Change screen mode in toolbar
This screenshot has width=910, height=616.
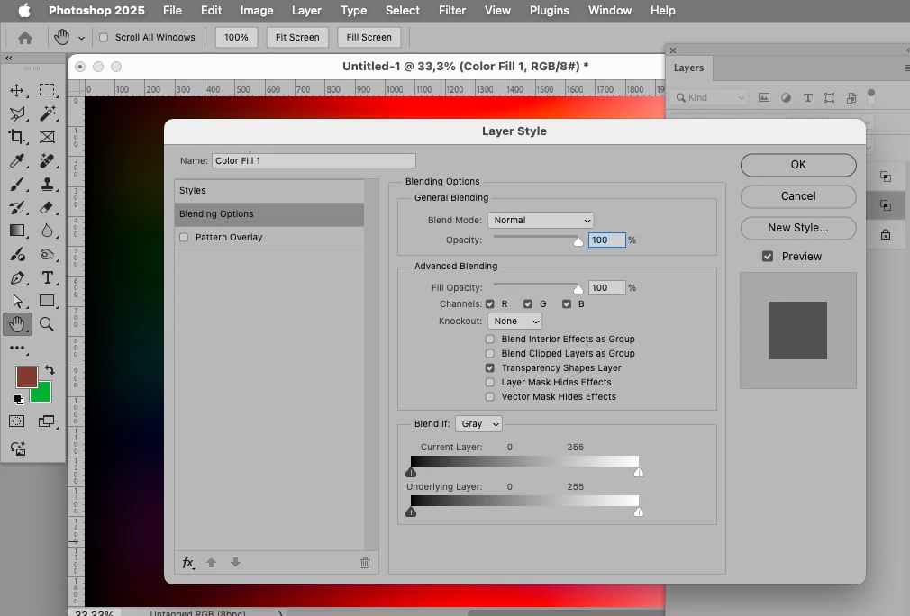click(47, 421)
